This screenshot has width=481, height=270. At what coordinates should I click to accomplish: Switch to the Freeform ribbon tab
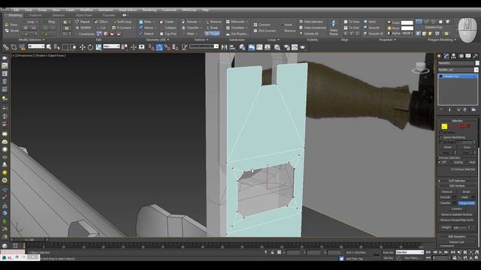tap(35, 15)
